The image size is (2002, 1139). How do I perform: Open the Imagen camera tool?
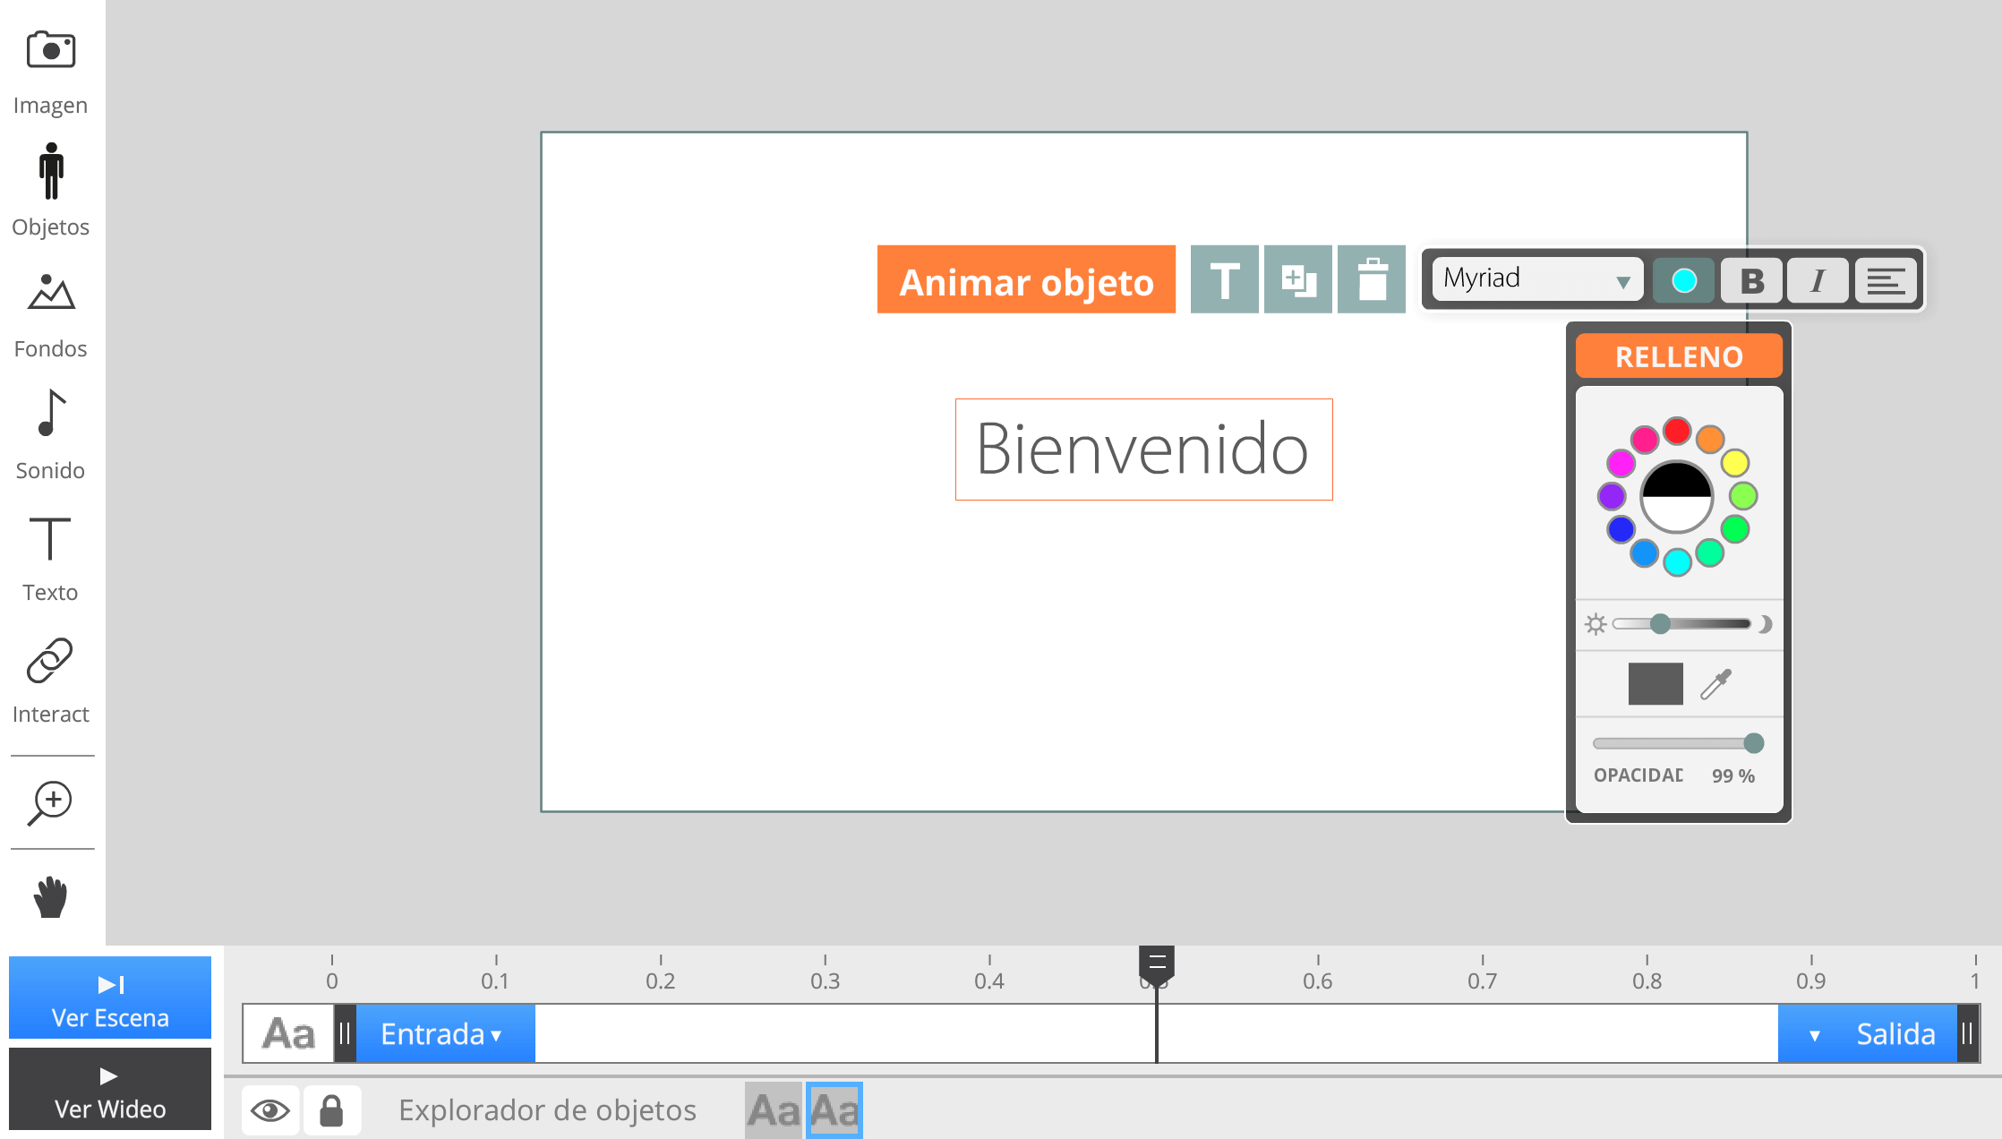click(x=51, y=51)
